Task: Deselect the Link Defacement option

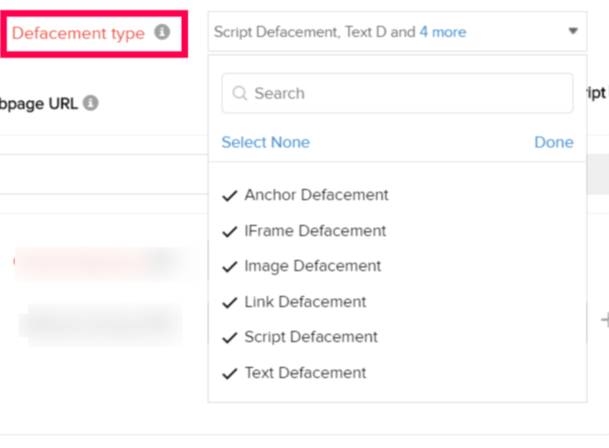Action: [305, 301]
